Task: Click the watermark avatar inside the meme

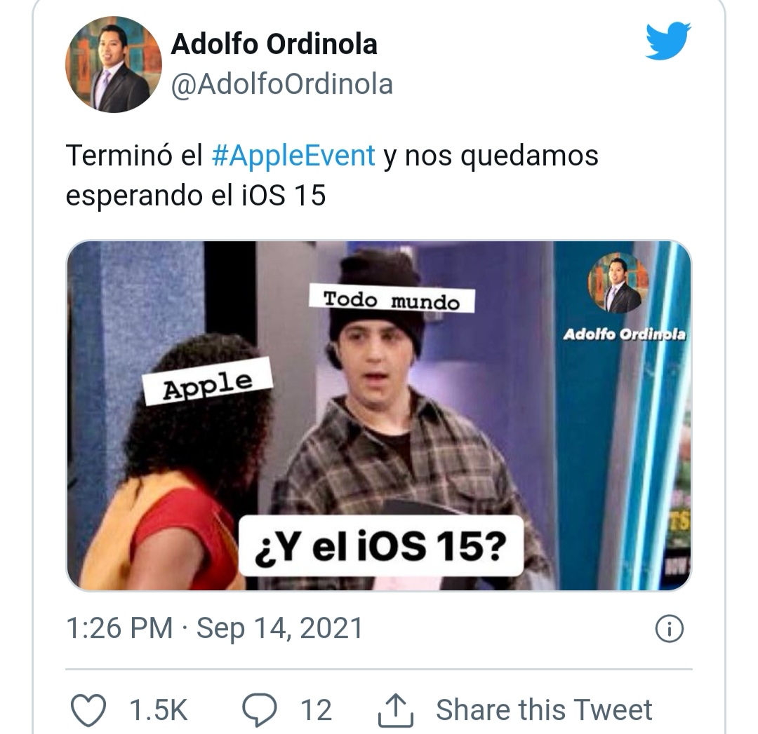Action: [x=618, y=283]
